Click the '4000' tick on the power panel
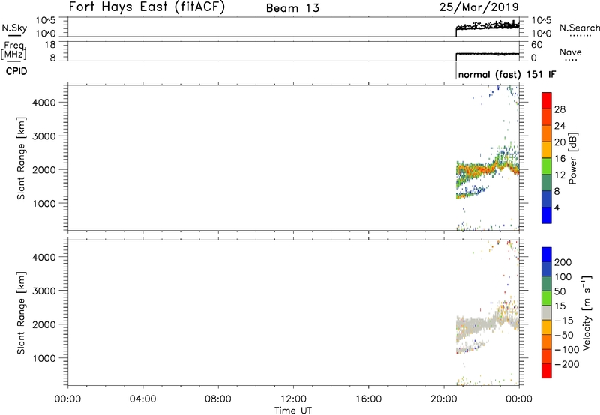 [44, 103]
